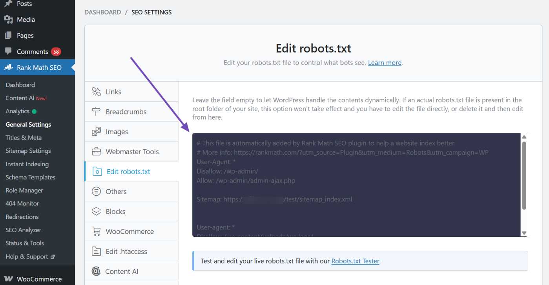
Task: Click the Edit robots.txt file icon
Action: 96,171
